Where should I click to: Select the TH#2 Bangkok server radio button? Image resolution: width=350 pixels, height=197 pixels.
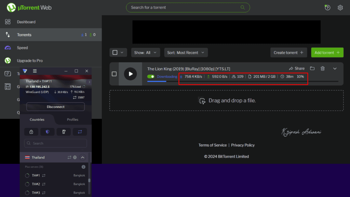pos(27,184)
